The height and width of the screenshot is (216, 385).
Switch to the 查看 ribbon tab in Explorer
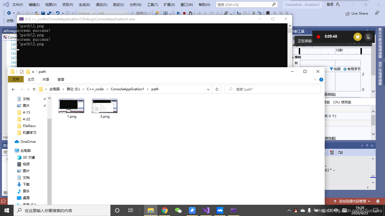[x=61, y=79]
